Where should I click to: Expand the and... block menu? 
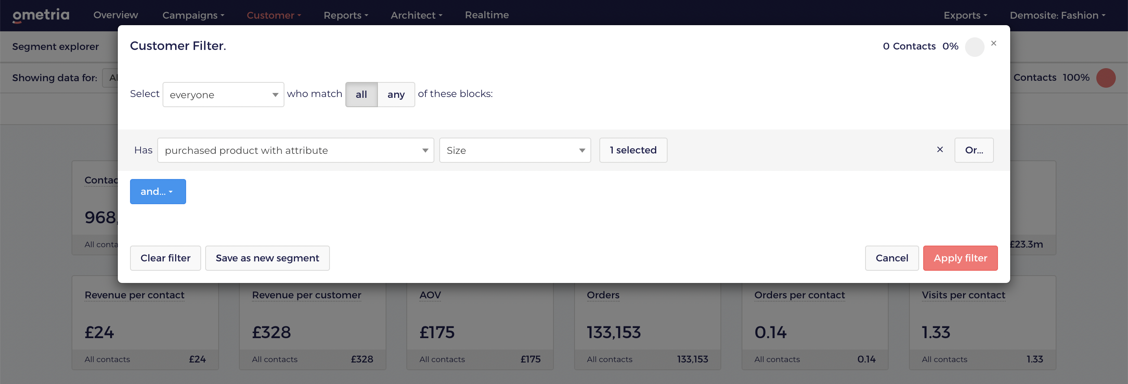tap(158, 192)
